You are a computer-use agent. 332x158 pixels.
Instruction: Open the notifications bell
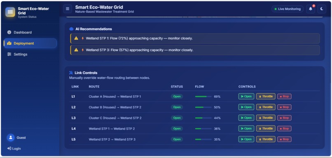pyautogui.click(x=311, y=9)
